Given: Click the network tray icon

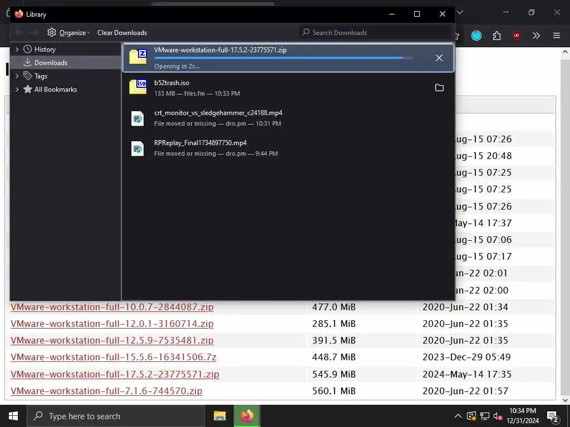Looking at the screenshot, I should [485, 416].
